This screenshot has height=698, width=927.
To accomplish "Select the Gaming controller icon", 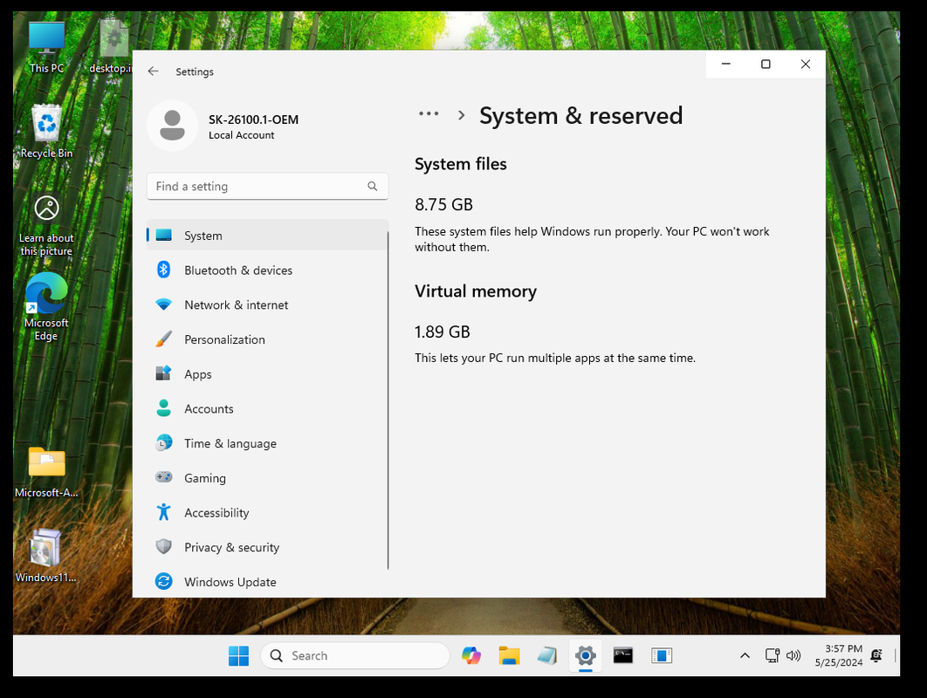I will pos(164,477).
